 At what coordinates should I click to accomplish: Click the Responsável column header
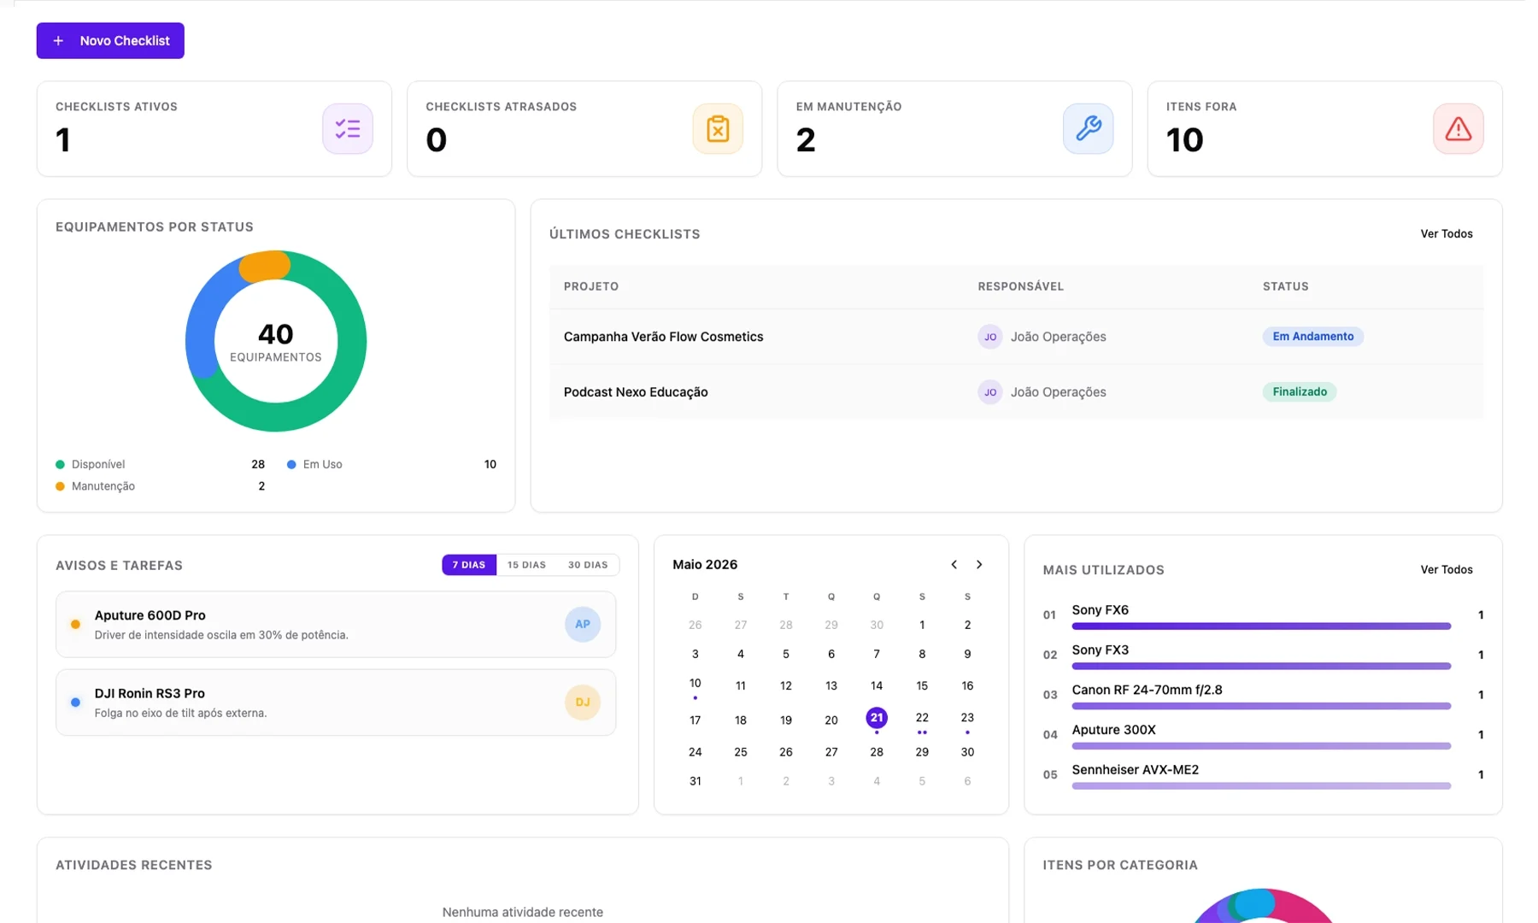pos(1021,286)
